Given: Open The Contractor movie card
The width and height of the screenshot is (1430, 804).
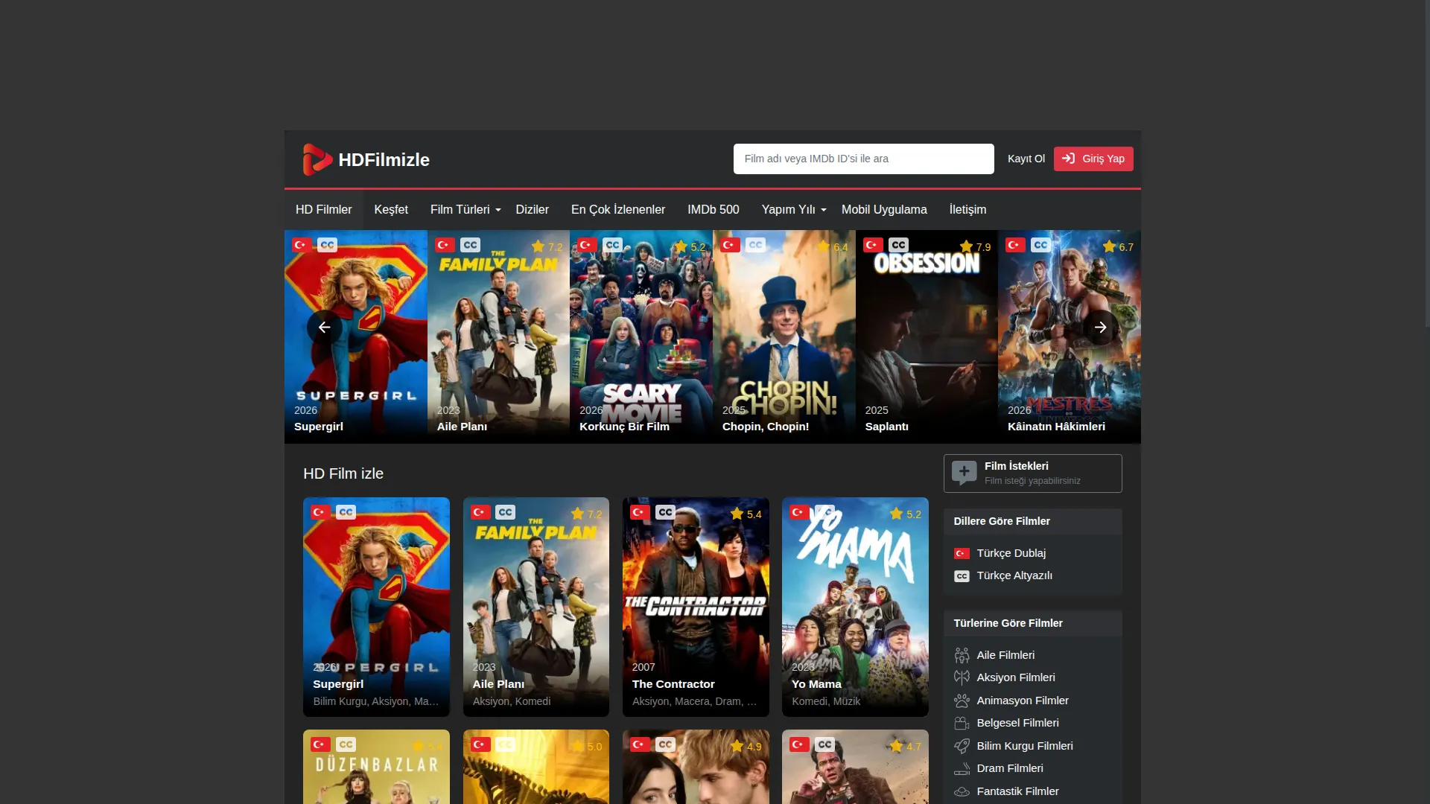Looking at the screenshot, I should point(696,607).
